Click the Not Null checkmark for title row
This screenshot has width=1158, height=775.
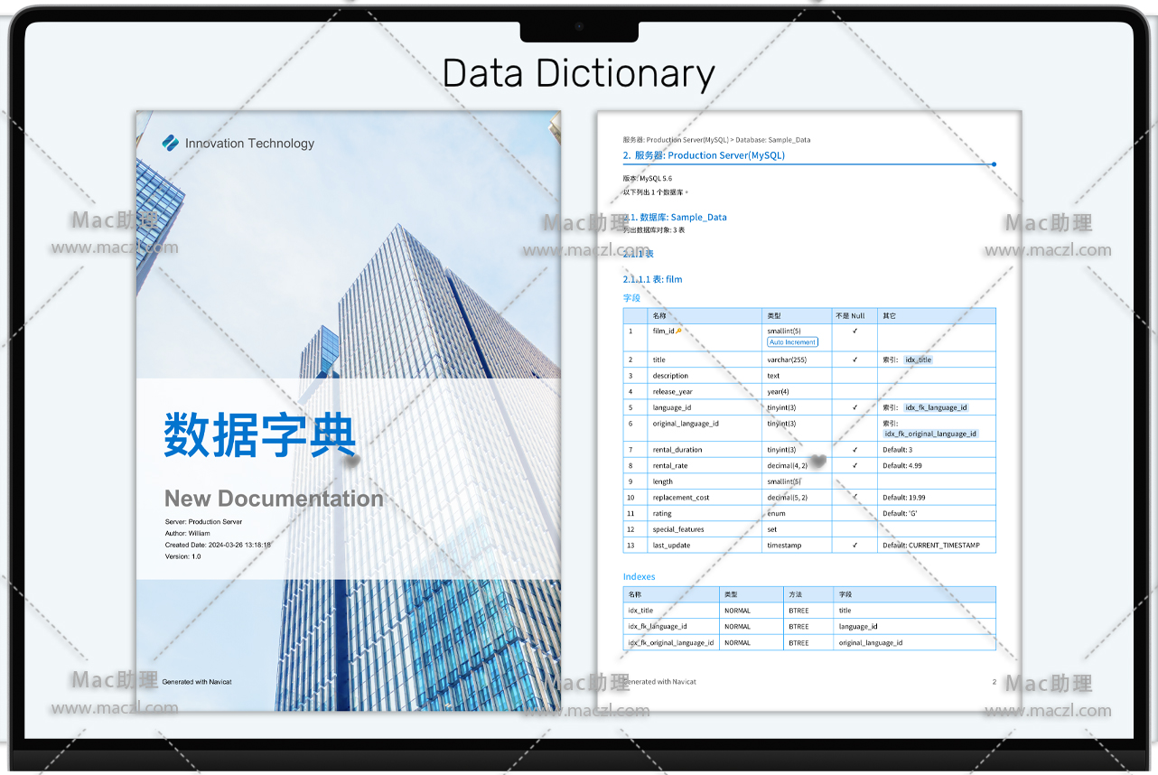(x=854, y=359)
